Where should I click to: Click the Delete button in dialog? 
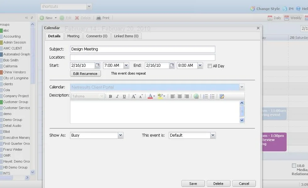218,184
